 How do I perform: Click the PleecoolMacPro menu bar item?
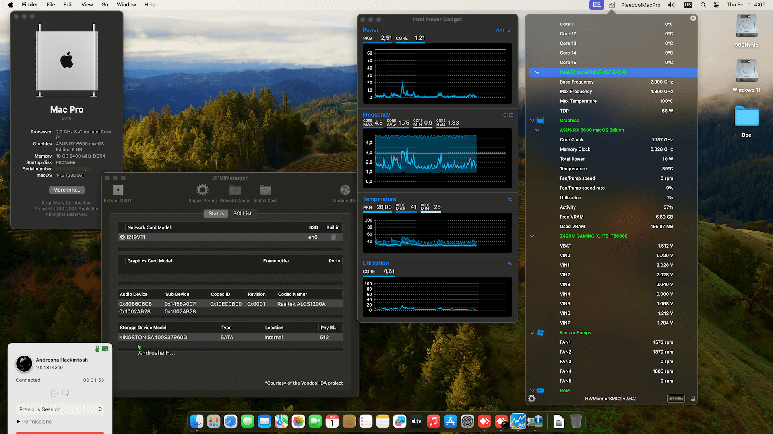[641, 5]
